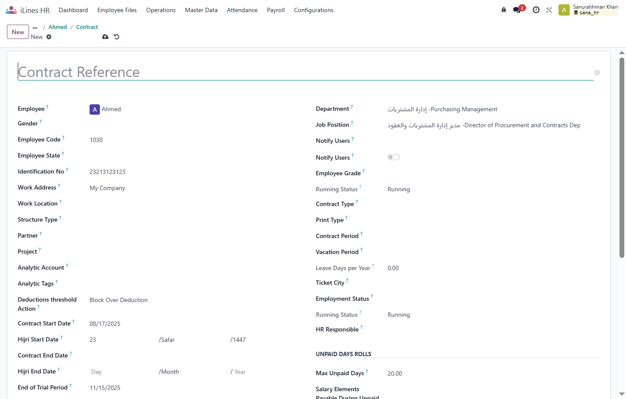Click the user avatar A icon

[x=564, y=10]
